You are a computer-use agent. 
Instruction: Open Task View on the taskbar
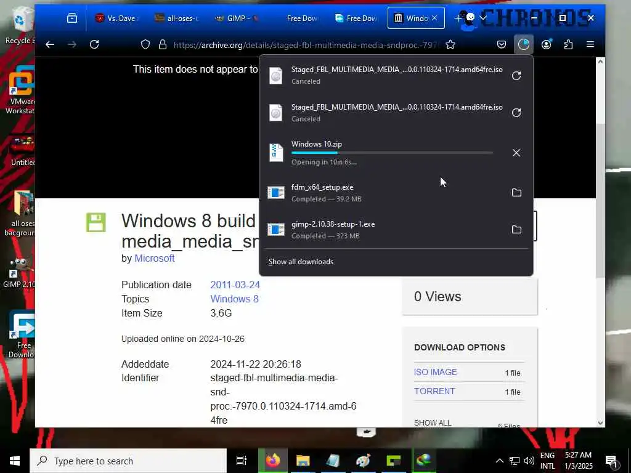coord(242,461)
